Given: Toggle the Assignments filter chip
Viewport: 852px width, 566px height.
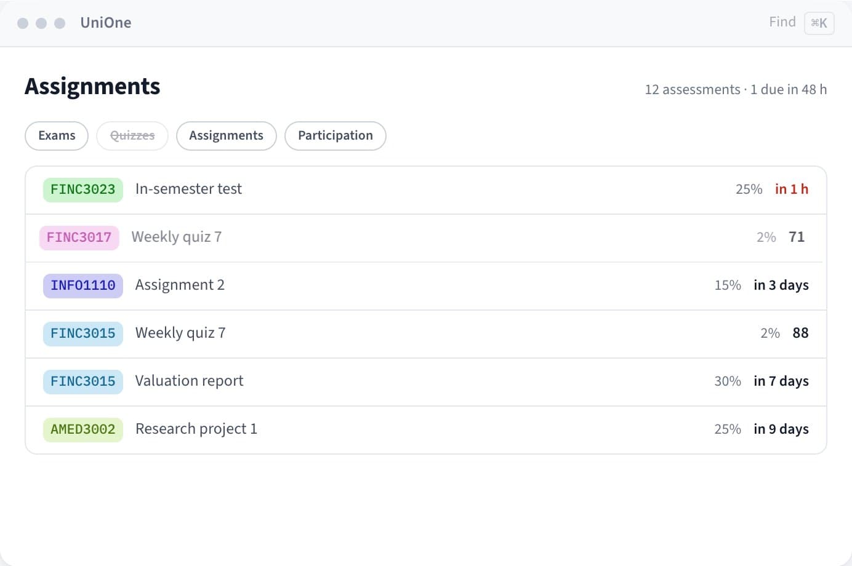Looking at the screenshot, I should pos(227,136).
